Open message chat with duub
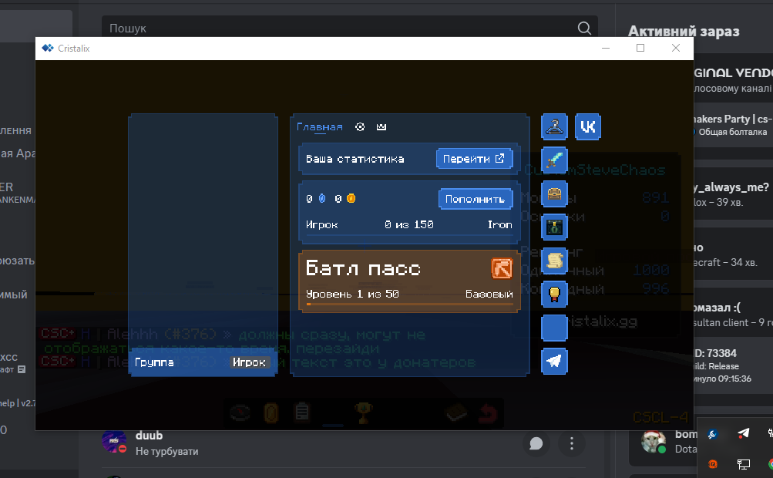This screenshot has height=478, width=773. pyautogui.click(x=536, y=443)
